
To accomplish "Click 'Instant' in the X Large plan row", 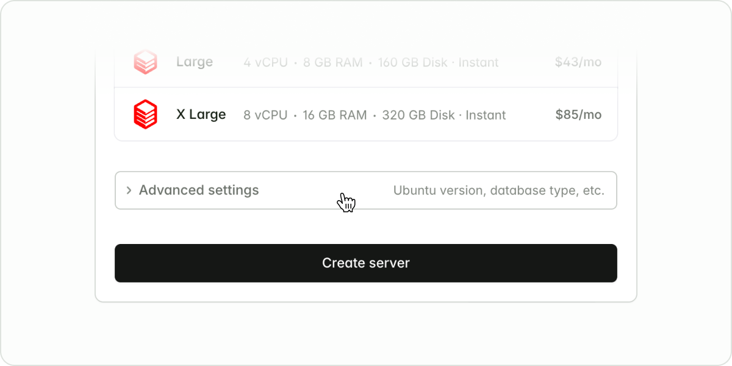I will [486, 115].
